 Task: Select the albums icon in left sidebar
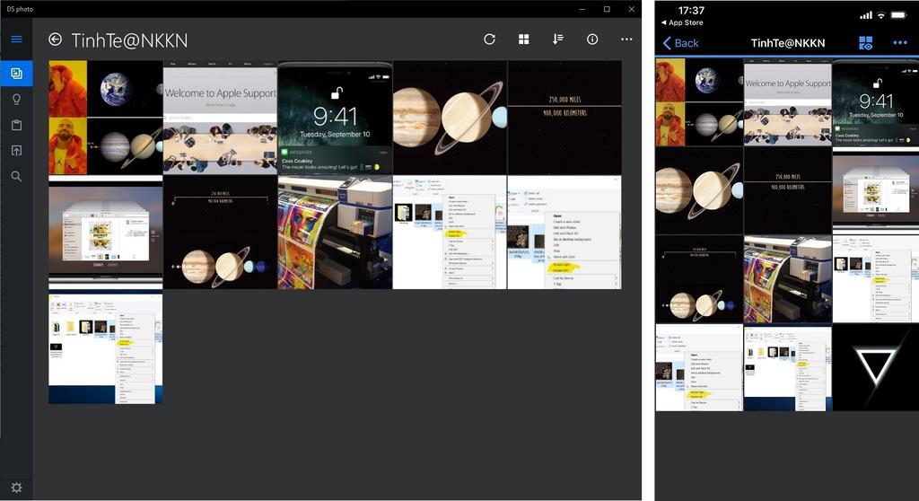(16, 74)
